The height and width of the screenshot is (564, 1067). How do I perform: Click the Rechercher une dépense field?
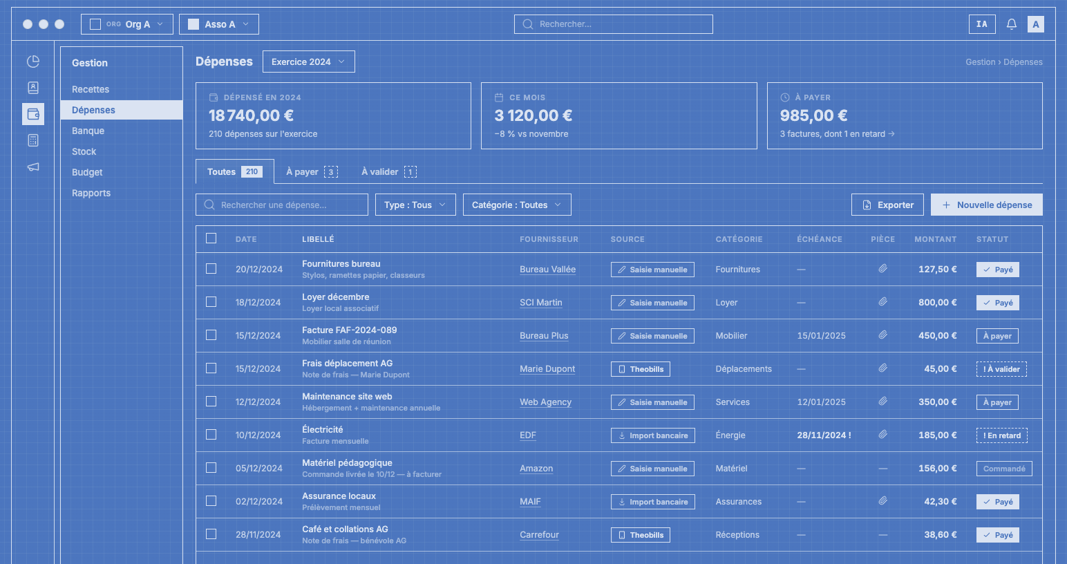(282, 205)
